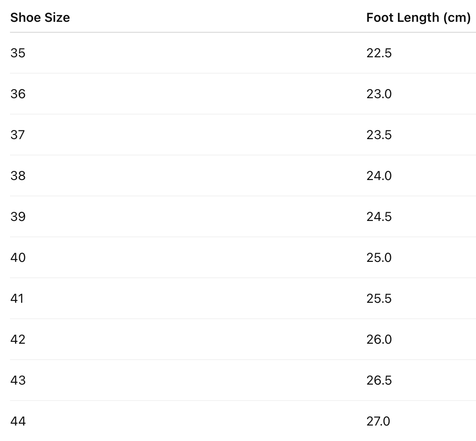Image resolution: width=476 pixels, height=441 pixels.
Task: Select the shoe size 35 cell
Action: coord(18,53)
